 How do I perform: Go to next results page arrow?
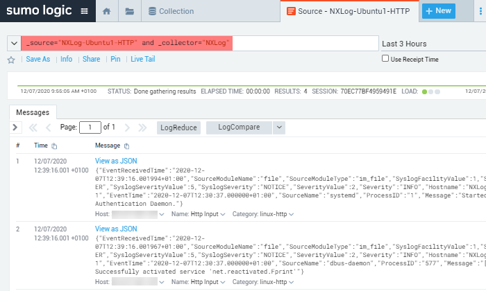(x=126, y=127)
